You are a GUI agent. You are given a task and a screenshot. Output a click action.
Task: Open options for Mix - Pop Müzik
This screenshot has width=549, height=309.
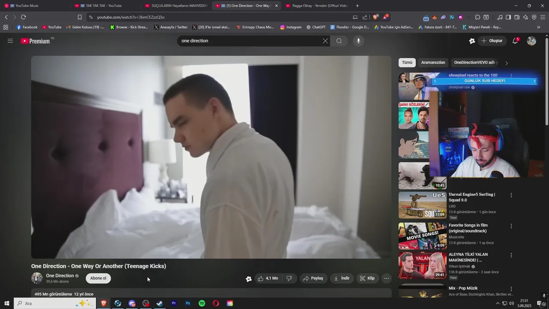coord(511,289)
